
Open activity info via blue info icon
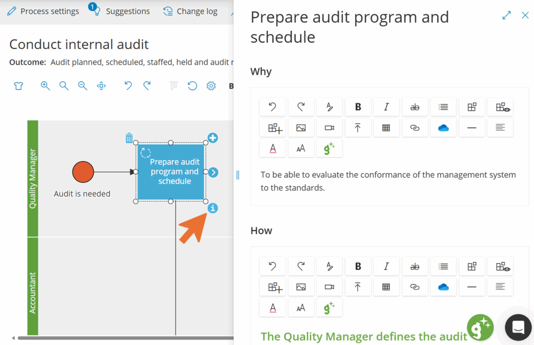pyautogui.click(x=213, y=208)
